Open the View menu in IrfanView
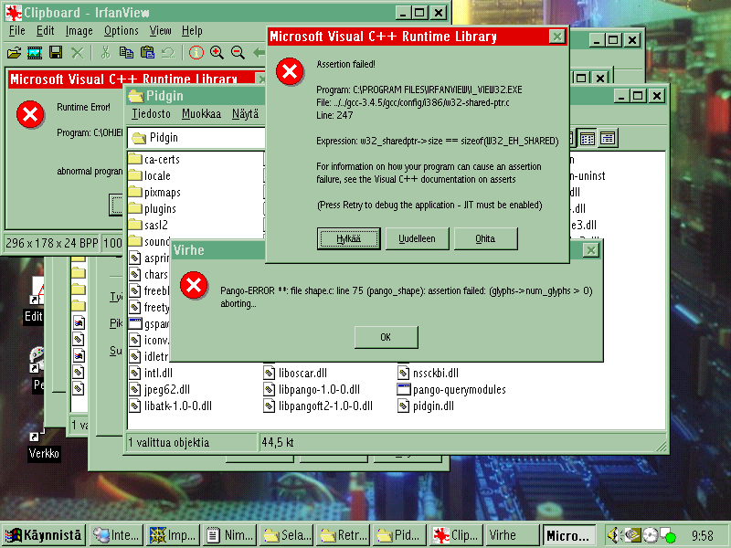731x548 pixels. pos(161,31)
